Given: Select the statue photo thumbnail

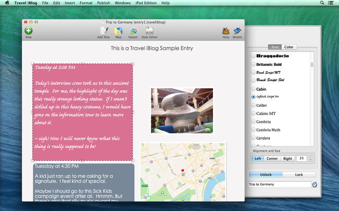Looking at the screenshot, I should pos(182,111).
